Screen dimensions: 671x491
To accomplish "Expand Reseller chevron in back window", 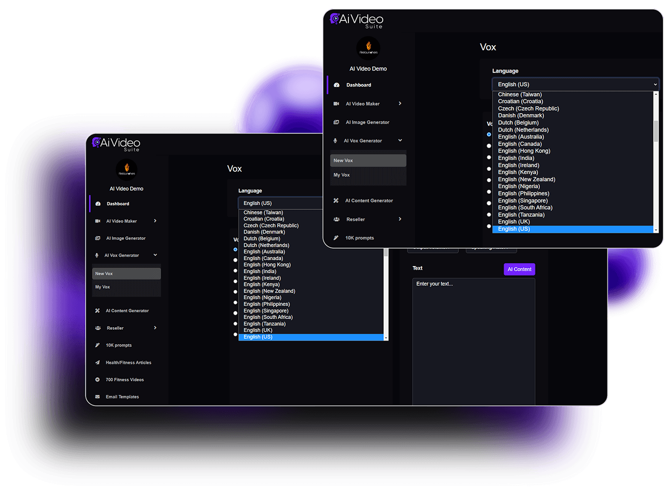I will (x=155, y=328).
